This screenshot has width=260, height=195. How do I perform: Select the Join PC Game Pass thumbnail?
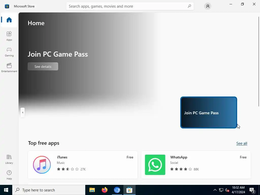(x=209, y=112)
